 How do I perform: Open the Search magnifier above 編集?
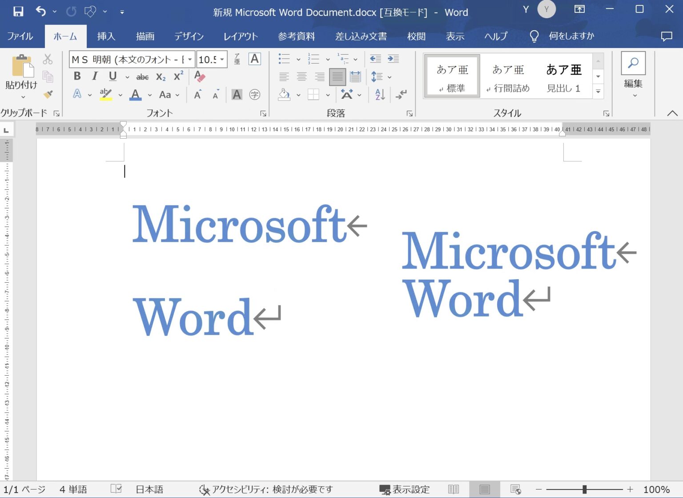point(633,63)
